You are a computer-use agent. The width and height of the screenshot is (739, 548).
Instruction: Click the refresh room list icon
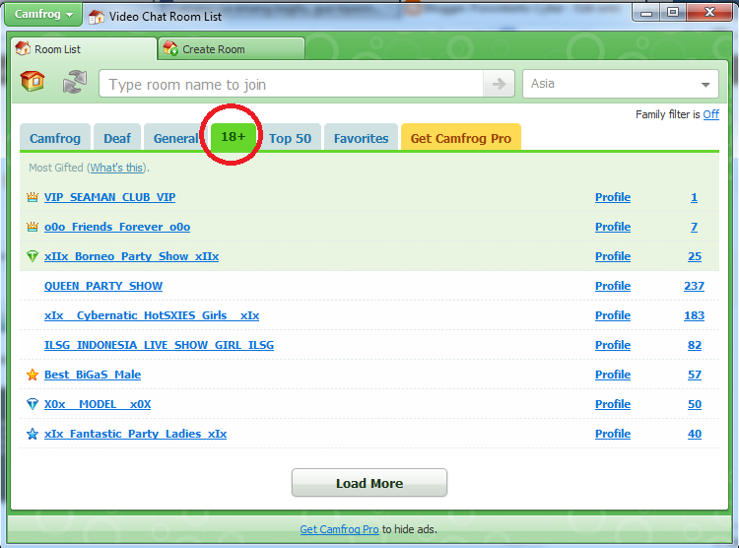click(75, 82)
